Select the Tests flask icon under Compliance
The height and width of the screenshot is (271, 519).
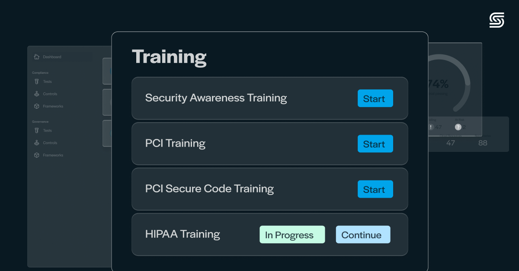pyautogui.click(x=36, y=81)
